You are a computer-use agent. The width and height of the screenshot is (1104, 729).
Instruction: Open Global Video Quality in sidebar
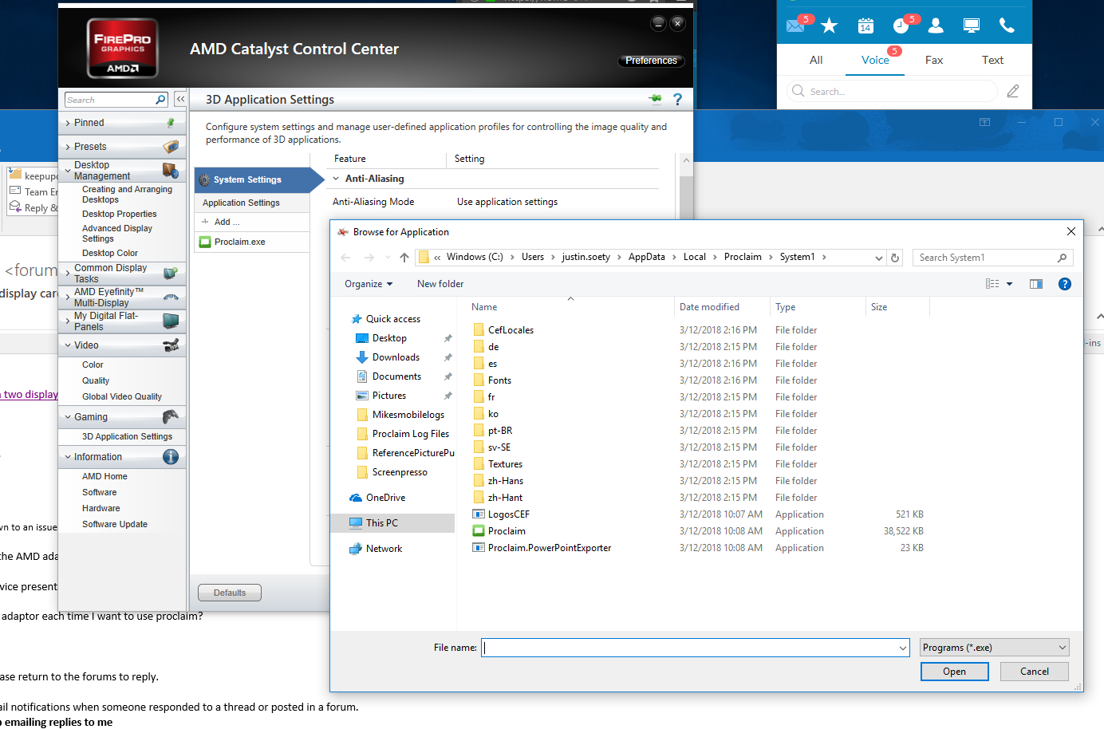pyautogui.click(x=122, y=396)
